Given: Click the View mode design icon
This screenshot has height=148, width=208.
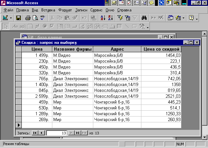Looking at the screenshot, I should tap(5, 18).
